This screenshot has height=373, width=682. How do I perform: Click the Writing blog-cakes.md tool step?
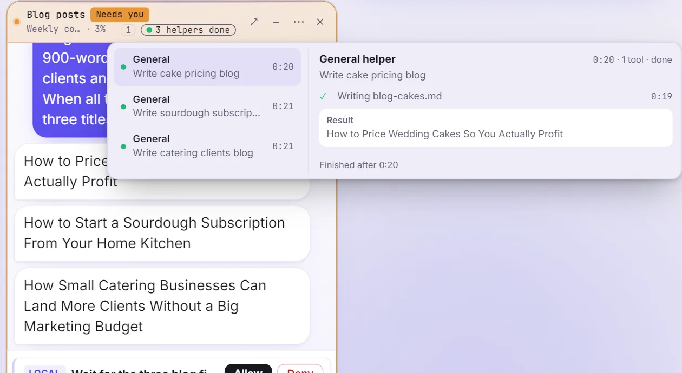click(x=496, y=96)
